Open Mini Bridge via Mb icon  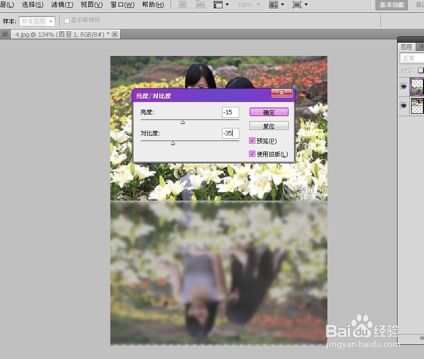(200, 4)
